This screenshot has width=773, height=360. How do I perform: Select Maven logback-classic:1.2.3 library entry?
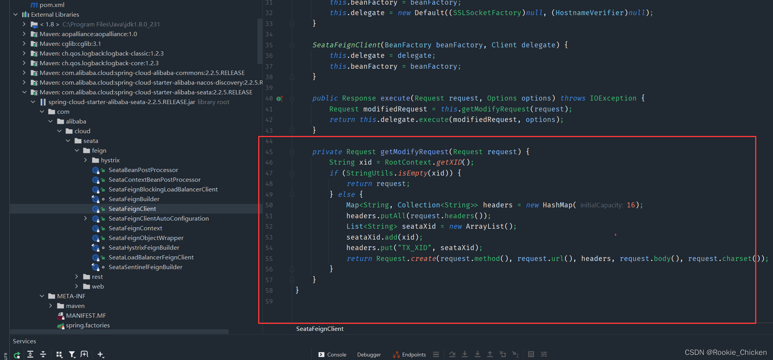point(102,54)
